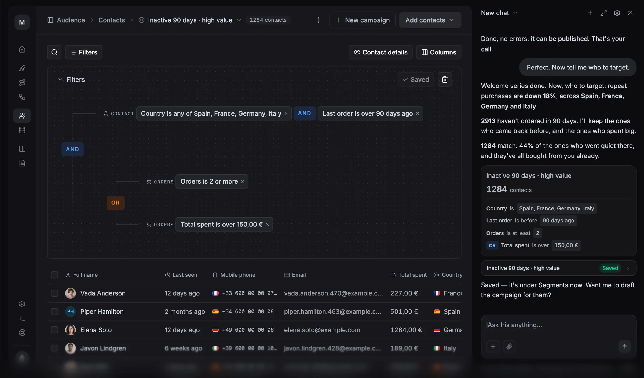Viewport: 644px width, 378px height.
Task: Check the Javon Lindgren row checkbox
Action: pos(54,348)
